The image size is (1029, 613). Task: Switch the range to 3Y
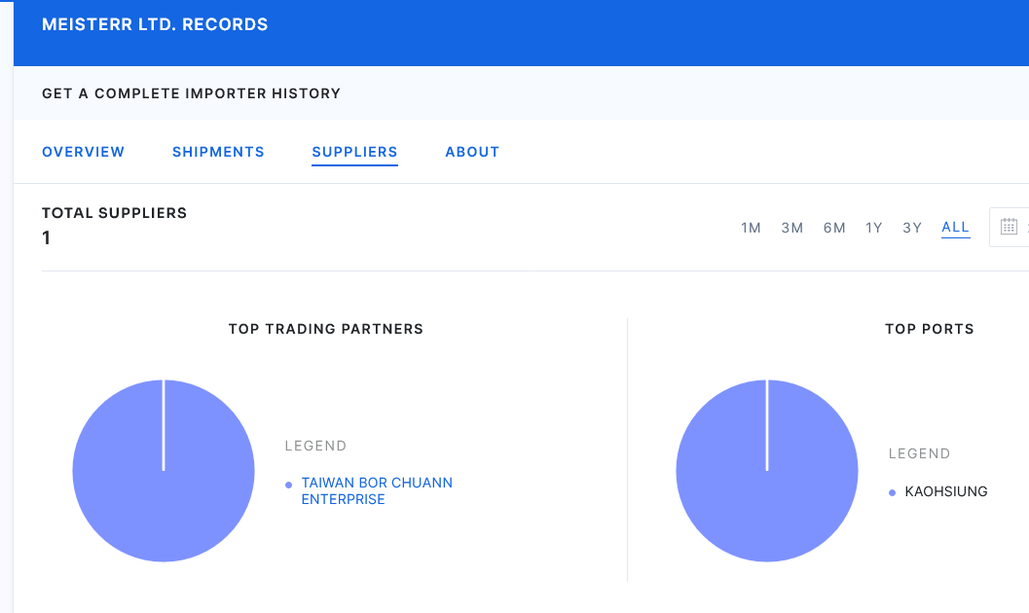(x=912, y=228)
